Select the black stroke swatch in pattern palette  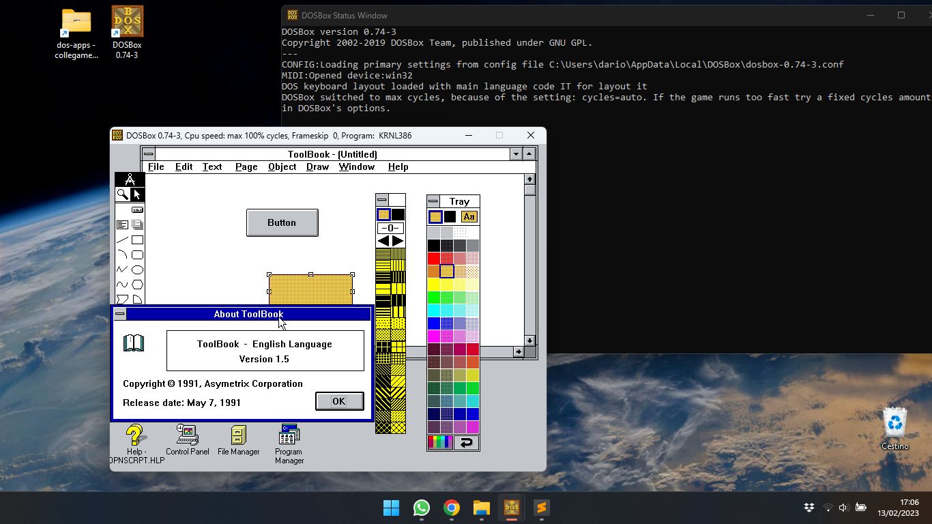click(x=398, y=214)
